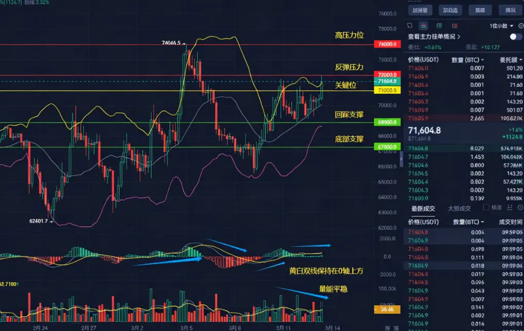Click the 成交时间 column header
The height and width of the screenshot is (331, 524).
[510, 222]
